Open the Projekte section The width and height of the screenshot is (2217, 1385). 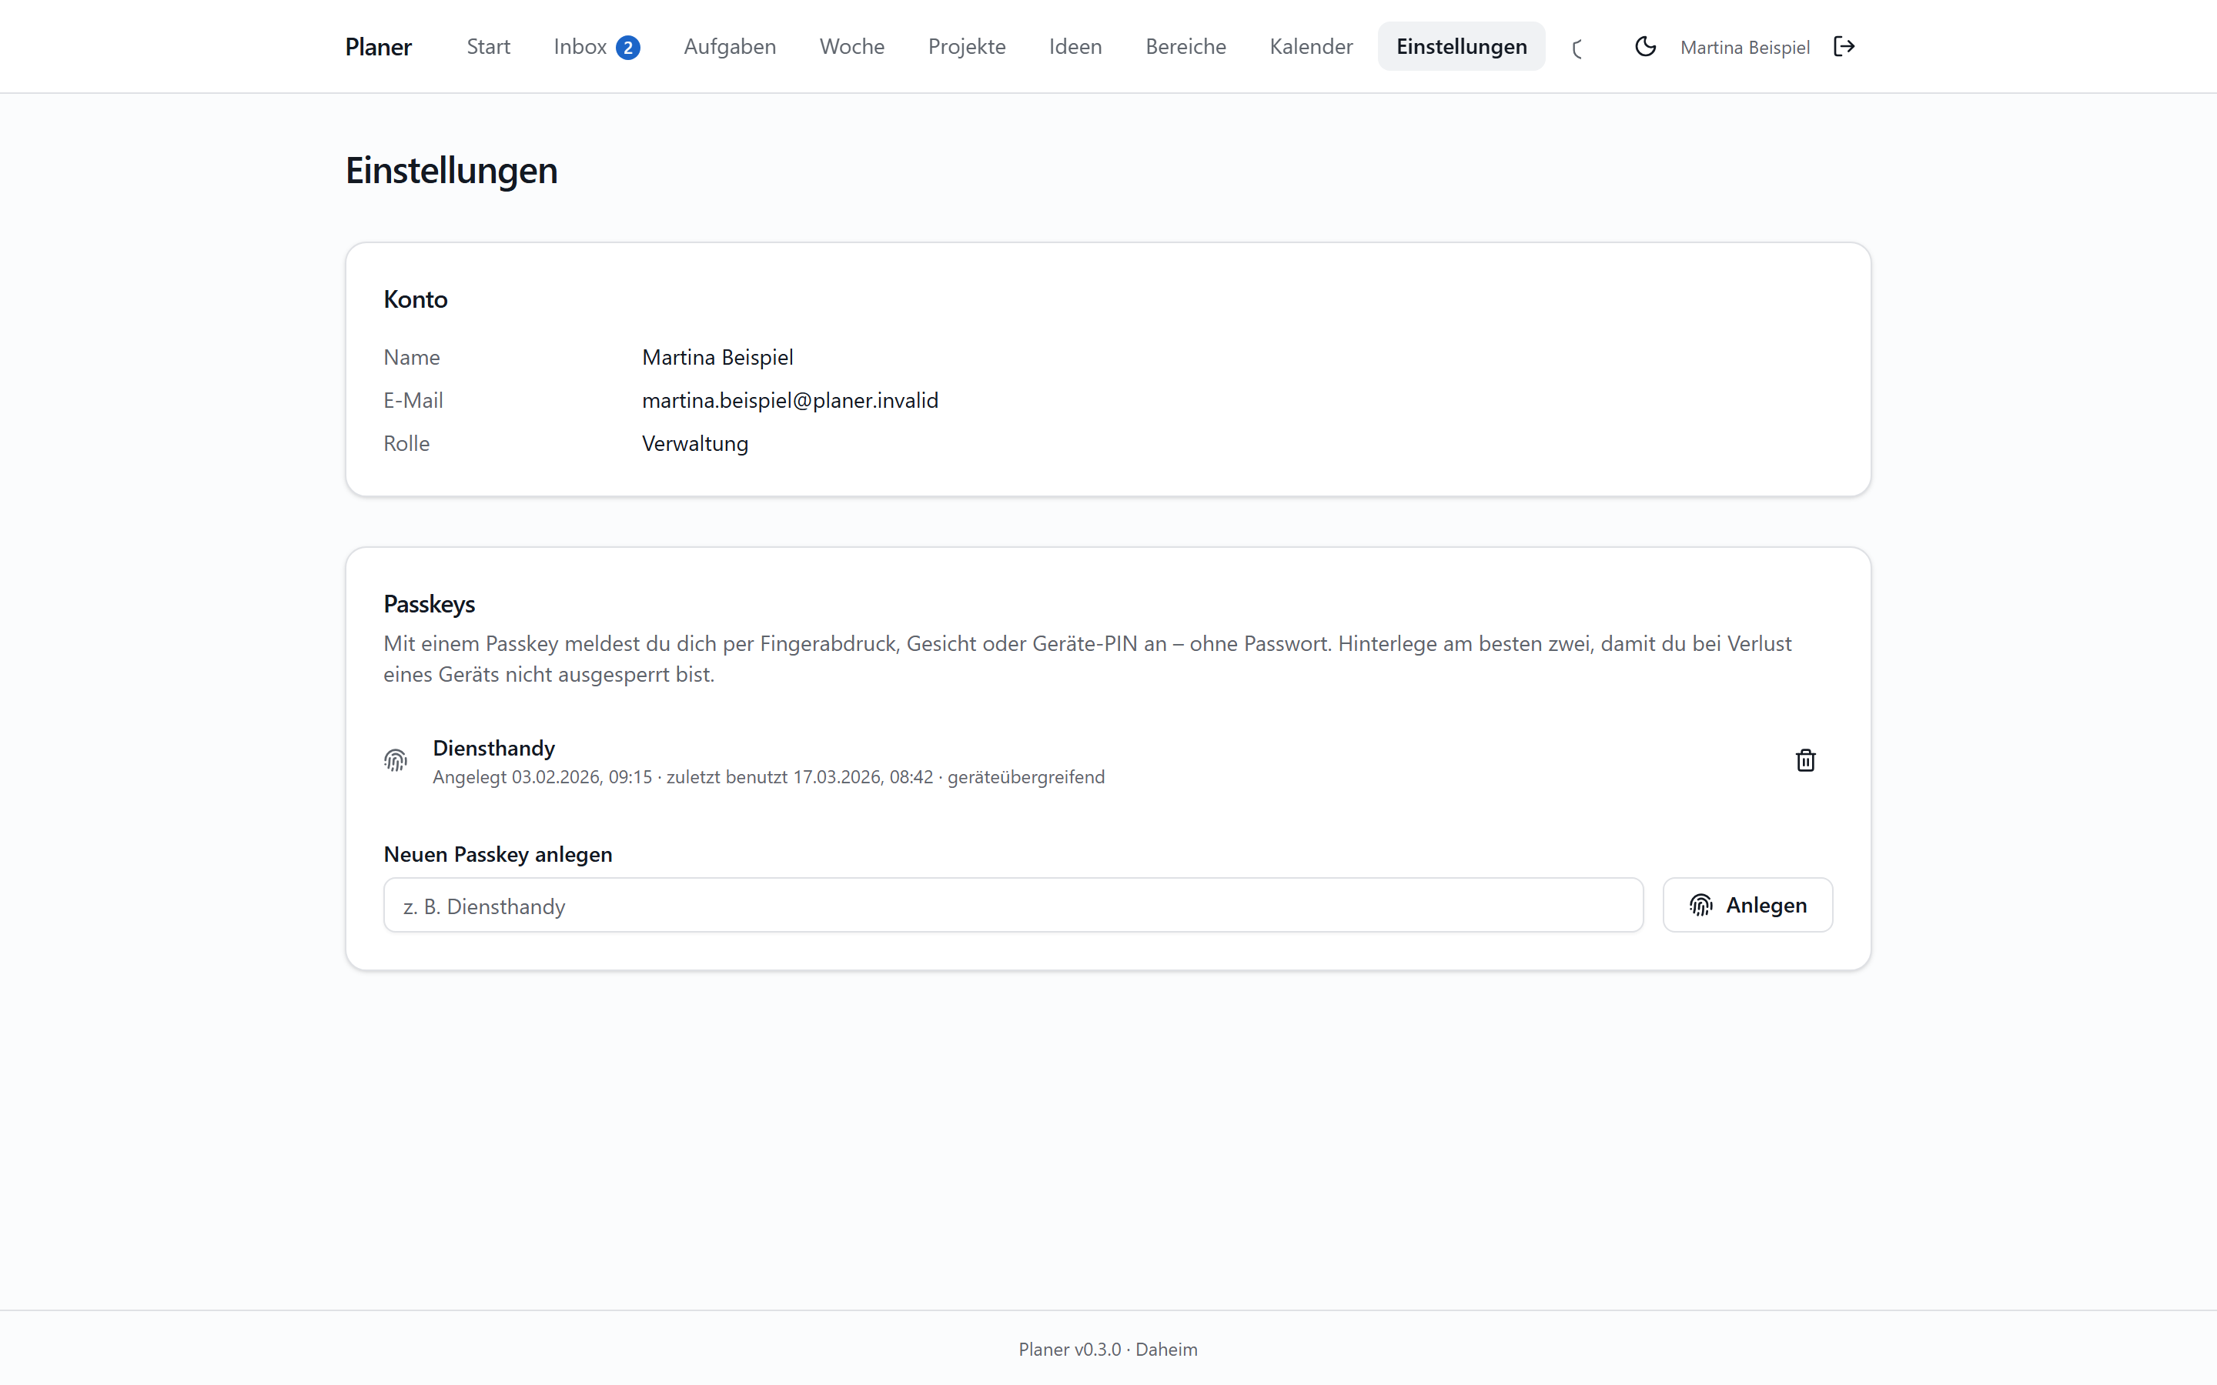tap(967, 47)
